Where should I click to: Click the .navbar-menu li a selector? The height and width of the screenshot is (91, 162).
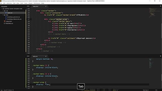click(x=41, y=74)
